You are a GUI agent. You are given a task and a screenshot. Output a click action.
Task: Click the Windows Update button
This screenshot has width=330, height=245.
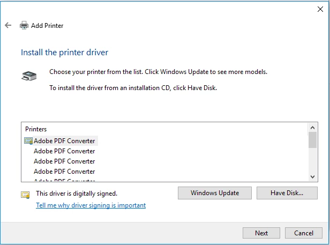tap(215, 193)
